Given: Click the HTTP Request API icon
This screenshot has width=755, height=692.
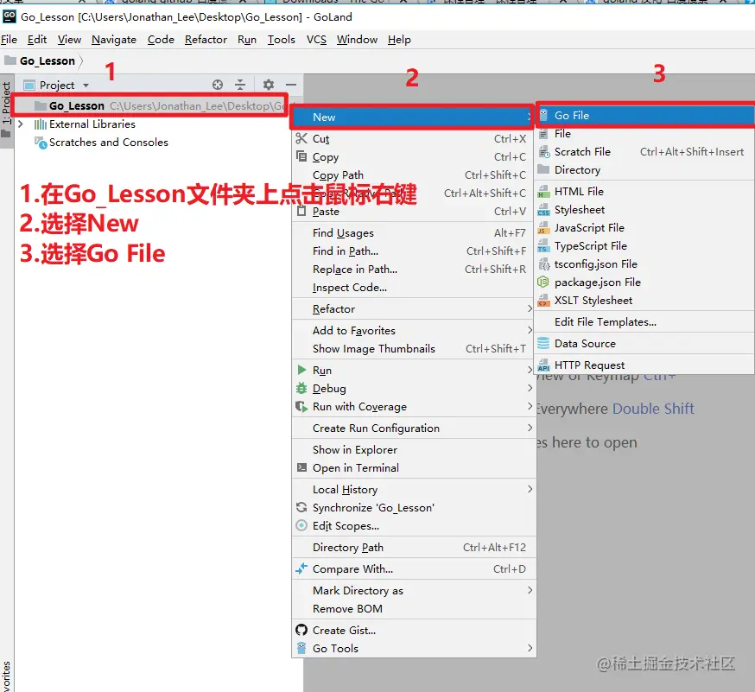Looking at the screenshot, I should 543,365.
